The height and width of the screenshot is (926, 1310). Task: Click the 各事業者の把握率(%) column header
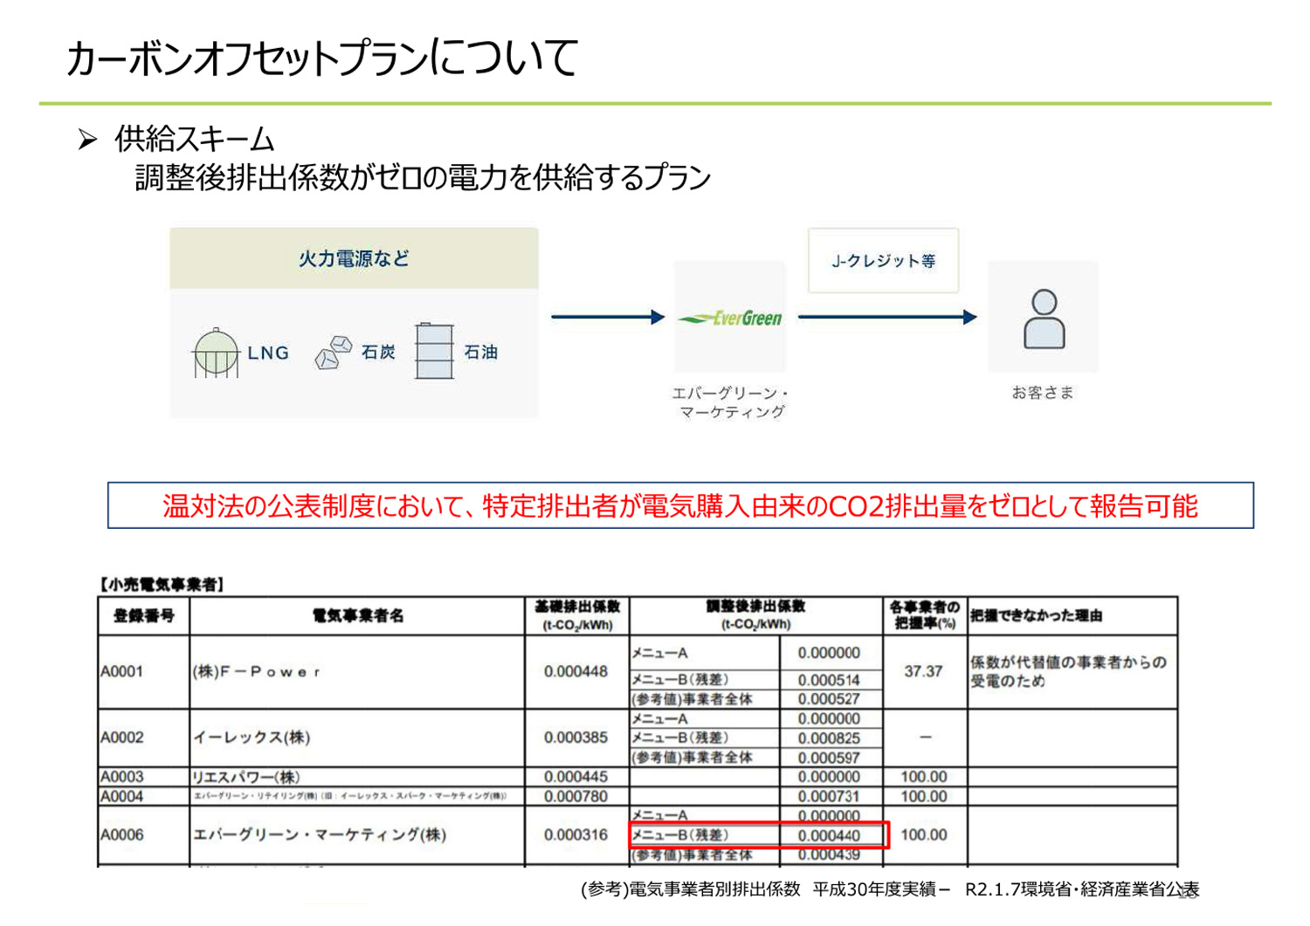pyautogui.click(x=925, y=615)
